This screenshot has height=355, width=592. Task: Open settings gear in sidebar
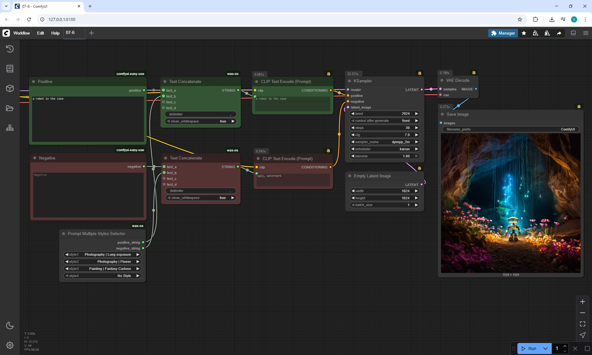click(10, 345)
